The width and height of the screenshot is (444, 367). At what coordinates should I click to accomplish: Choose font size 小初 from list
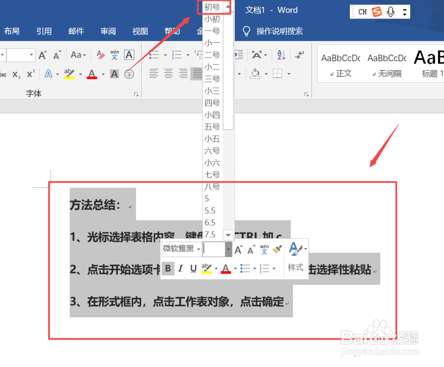point(212,19)
